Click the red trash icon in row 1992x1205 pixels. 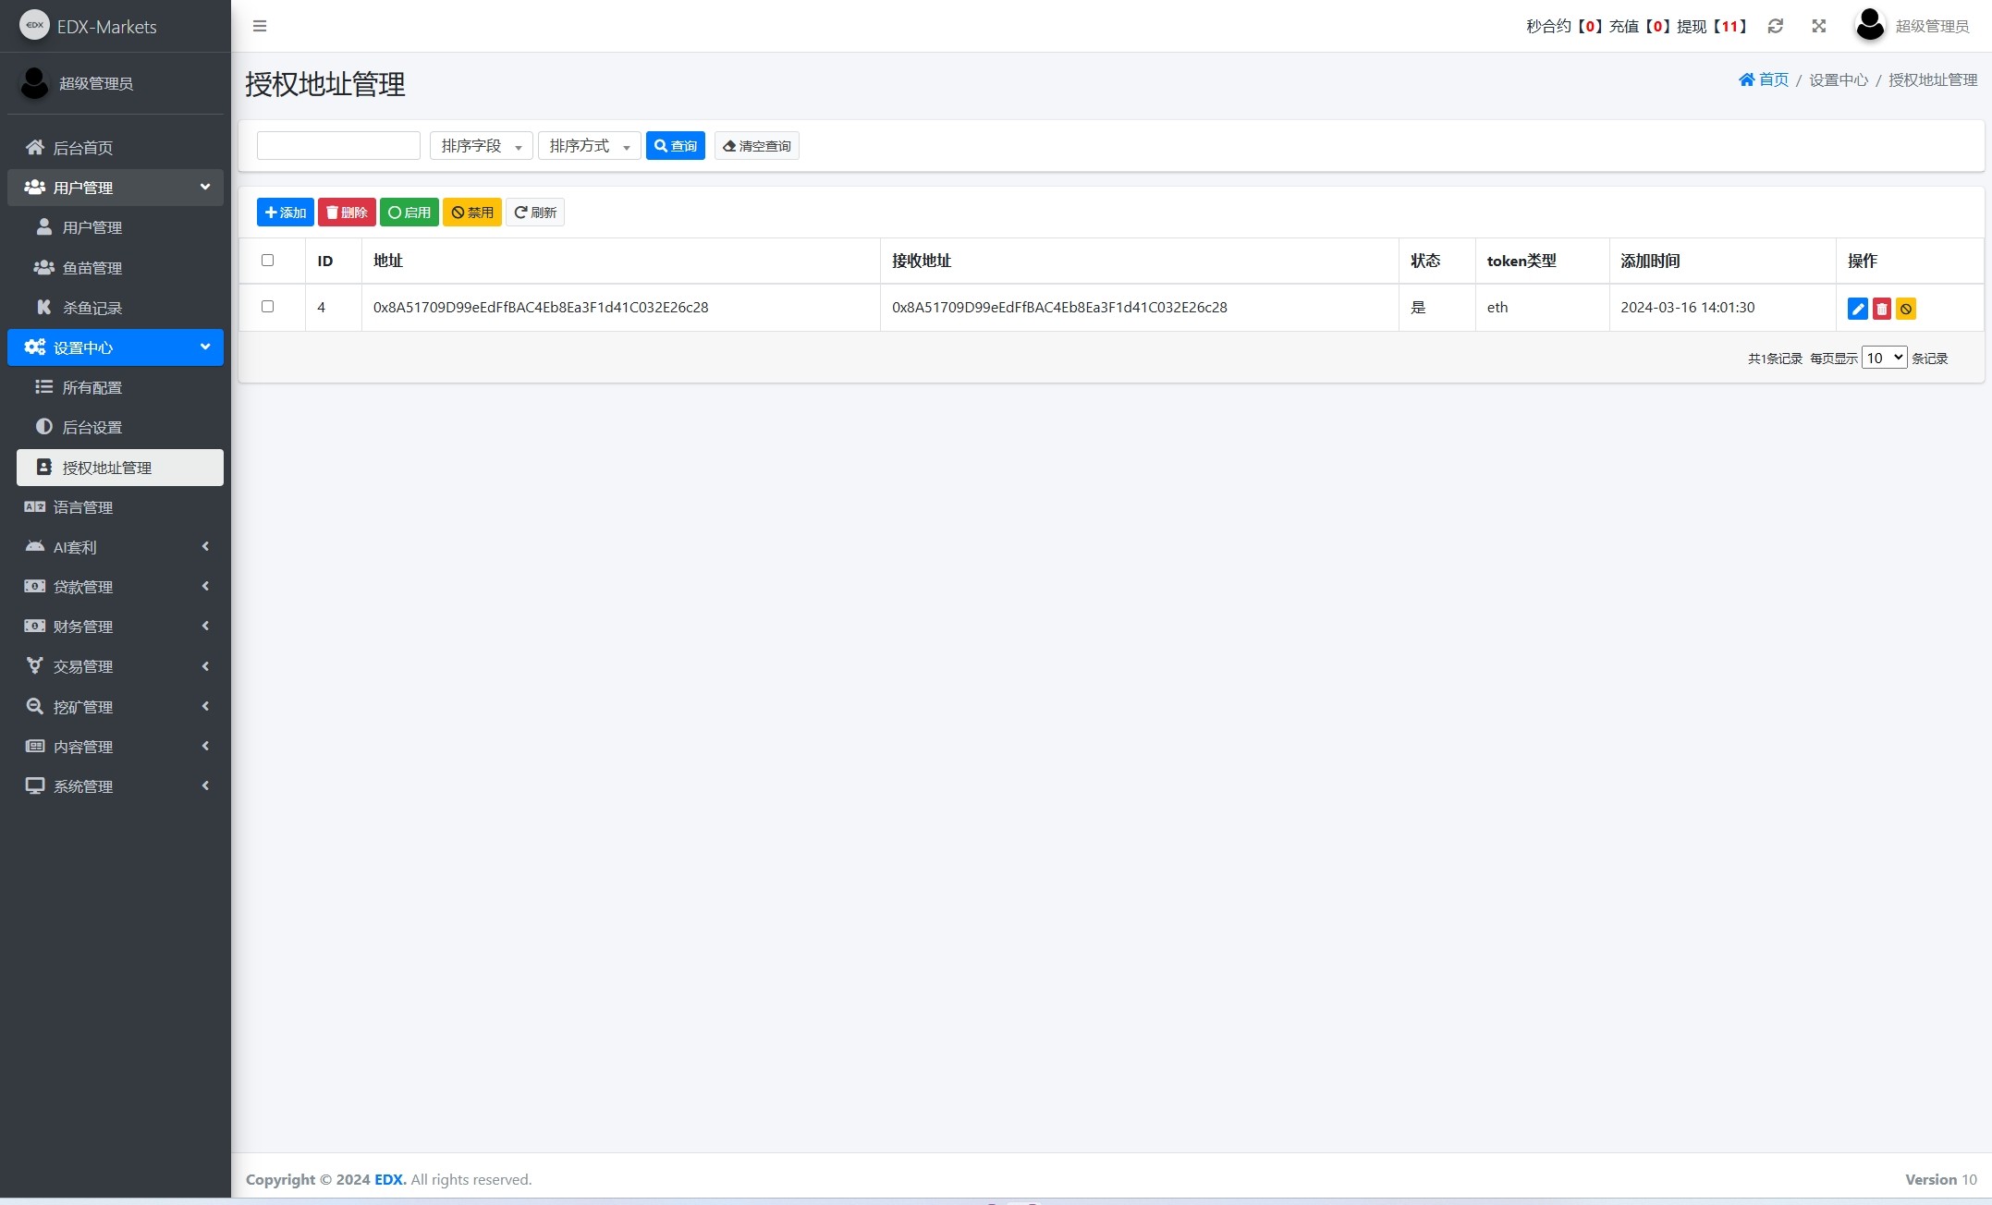tap(1881, 309)
